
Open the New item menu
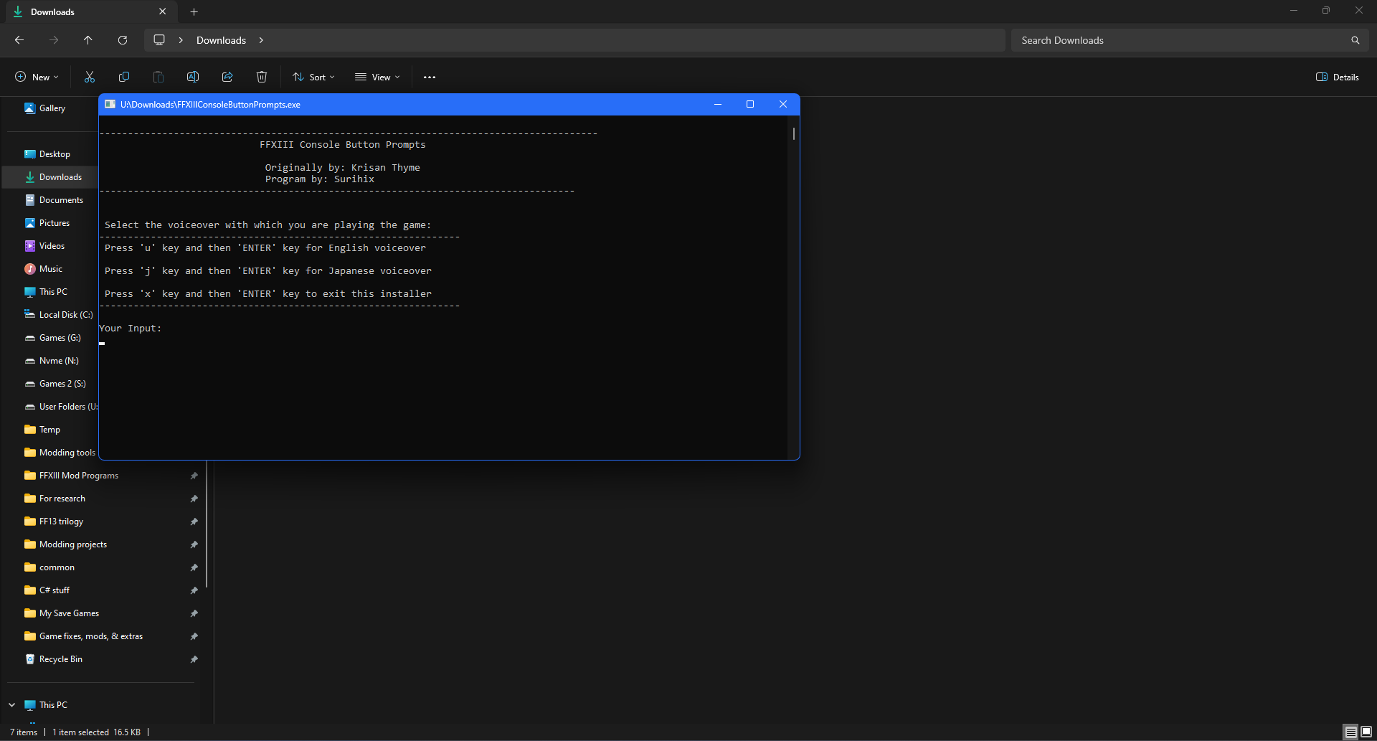pyautogui.click(x=37, y=77)
